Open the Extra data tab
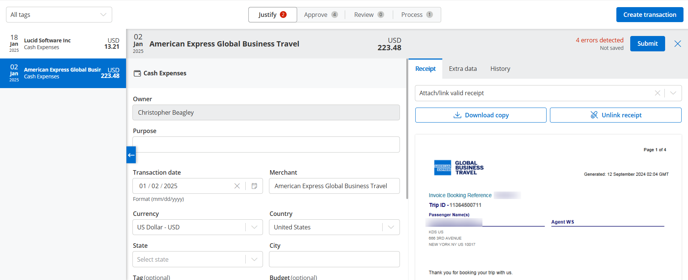Viewport: 688px width, 280px height. coord(463,69)
